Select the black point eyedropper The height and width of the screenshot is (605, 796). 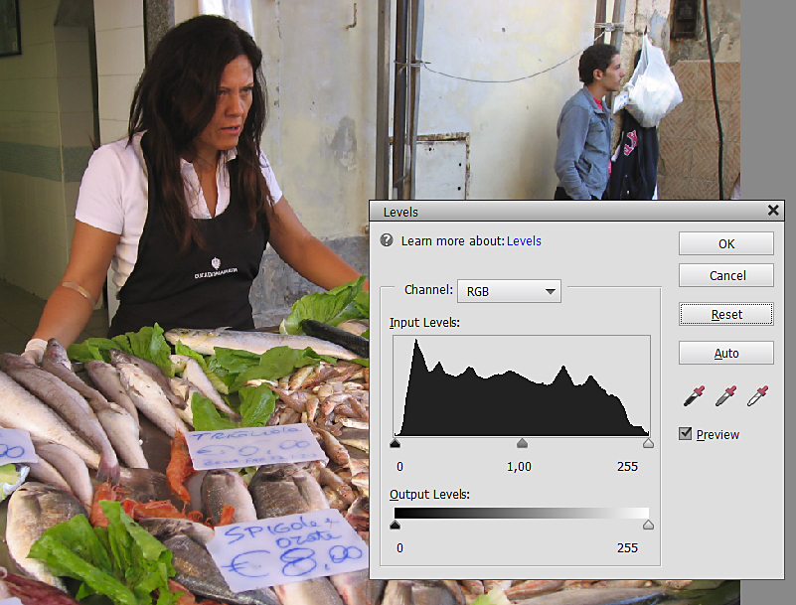click(x=693, y=397)
